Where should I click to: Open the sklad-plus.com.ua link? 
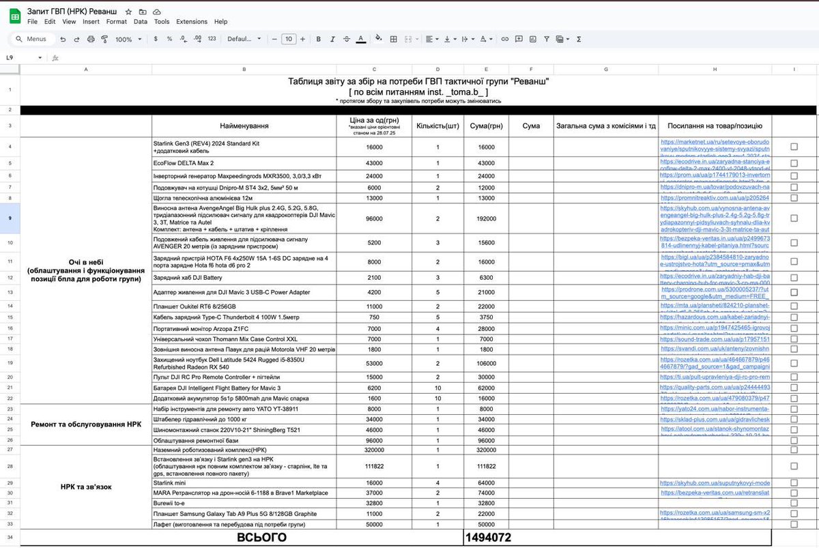pyautogui.click(x=715, y=420)
